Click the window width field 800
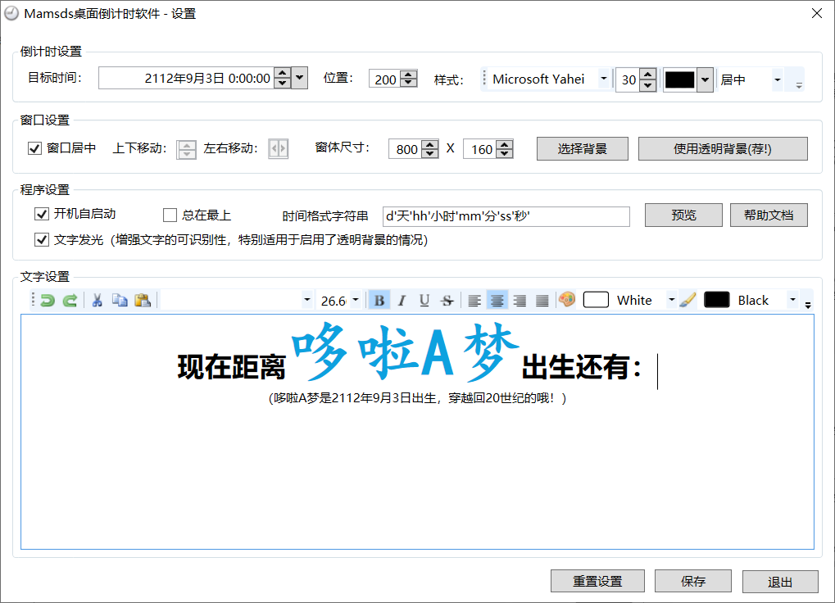Screen dimensions: 835x603 (x=406, y=149)
